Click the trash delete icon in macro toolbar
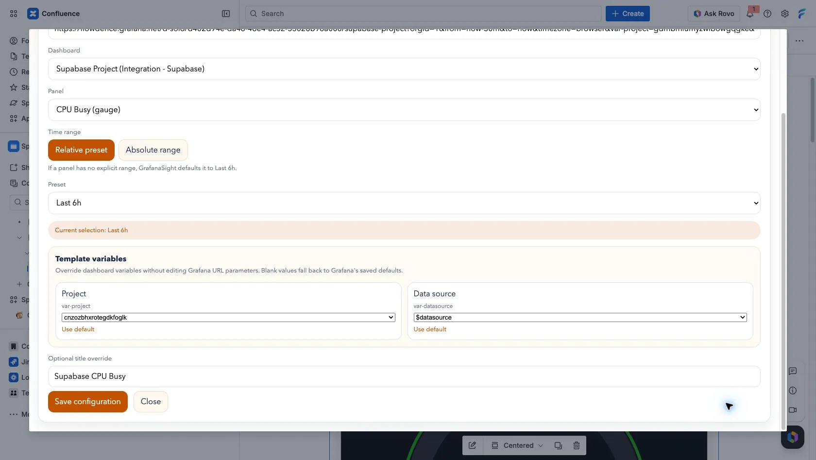This screenshot has width=816, height=460. click(x=577, y=445)
